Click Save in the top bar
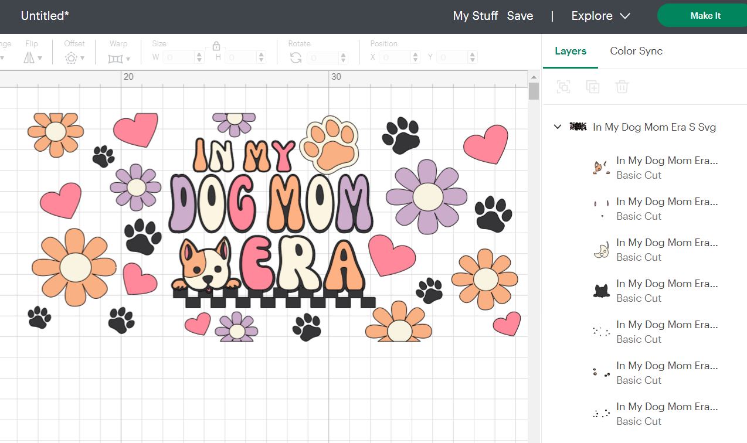The image size is (747, 443). 519,16
